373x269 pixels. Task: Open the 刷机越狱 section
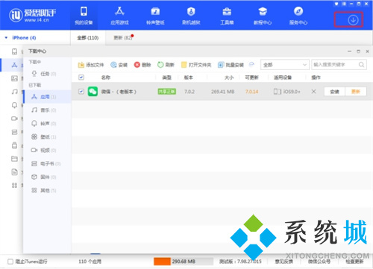coord(191,16)
